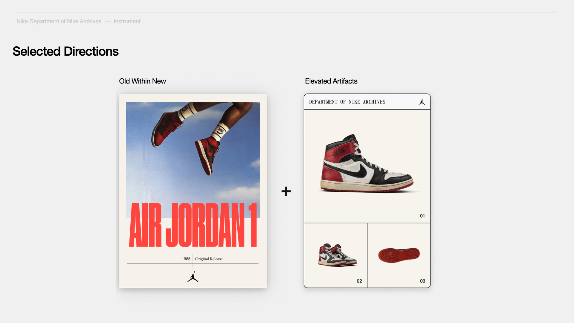
Task: Click the Jumpman icon in the archives header
Action: click(422, 102)
